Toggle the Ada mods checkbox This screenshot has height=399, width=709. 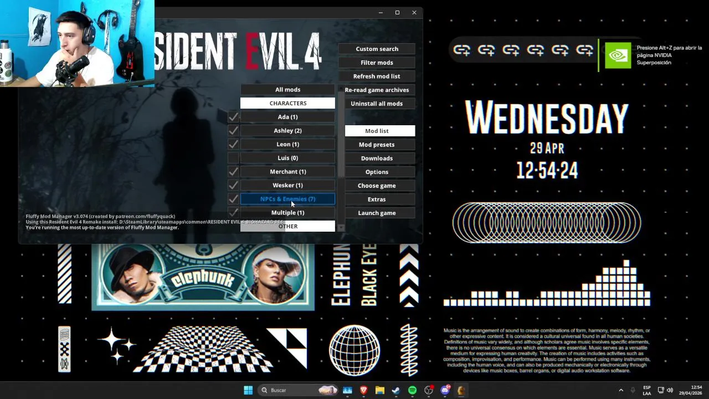(x=233, y=117)
